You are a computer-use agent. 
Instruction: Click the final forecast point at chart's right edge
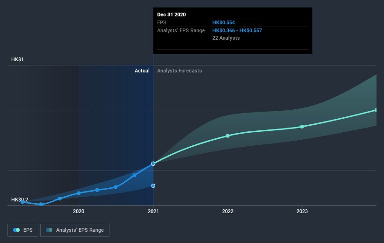(376, 110)
